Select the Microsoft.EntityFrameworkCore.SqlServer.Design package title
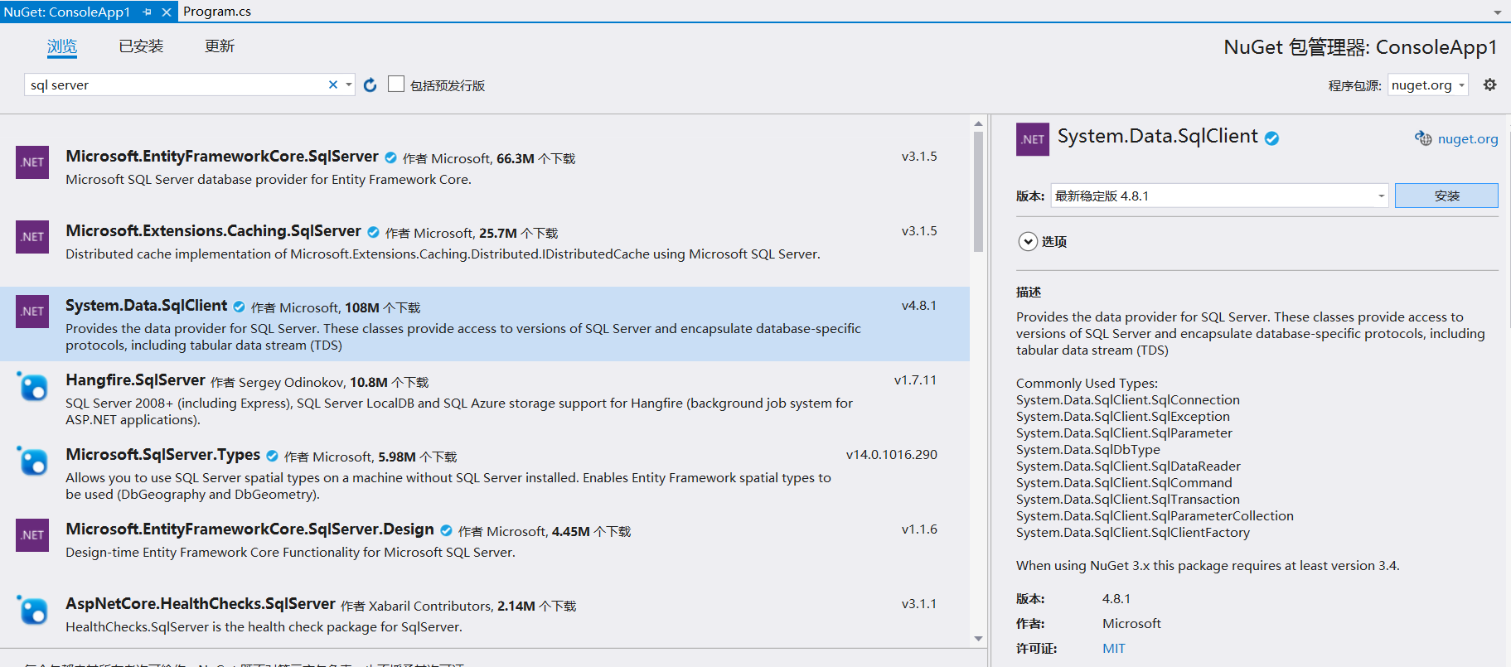 click(249, 529)
